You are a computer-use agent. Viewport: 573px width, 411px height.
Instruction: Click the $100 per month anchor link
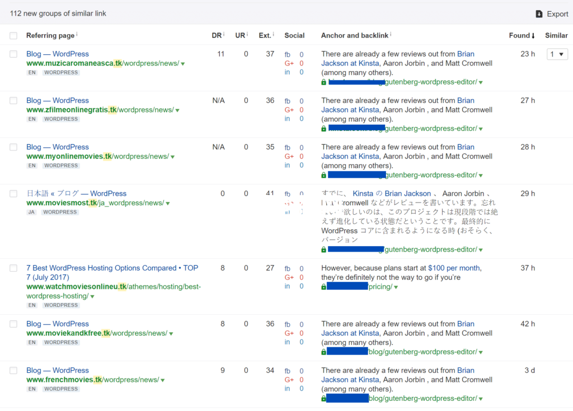454,268
